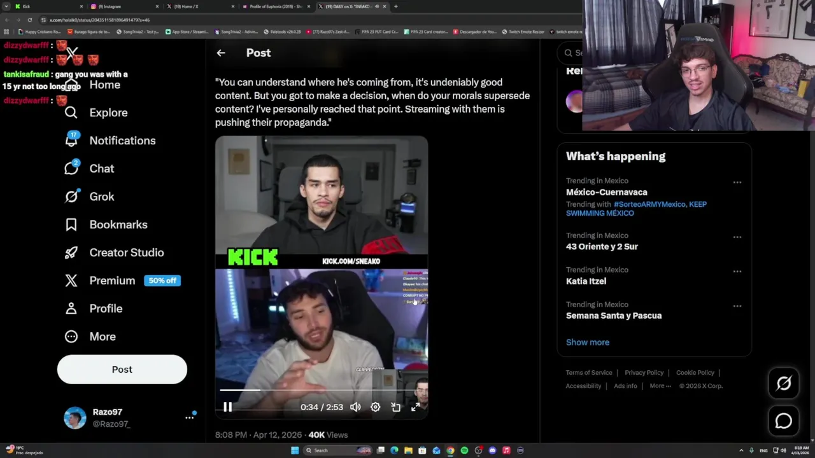Mute the video volume speaker

tap(355, 407)
